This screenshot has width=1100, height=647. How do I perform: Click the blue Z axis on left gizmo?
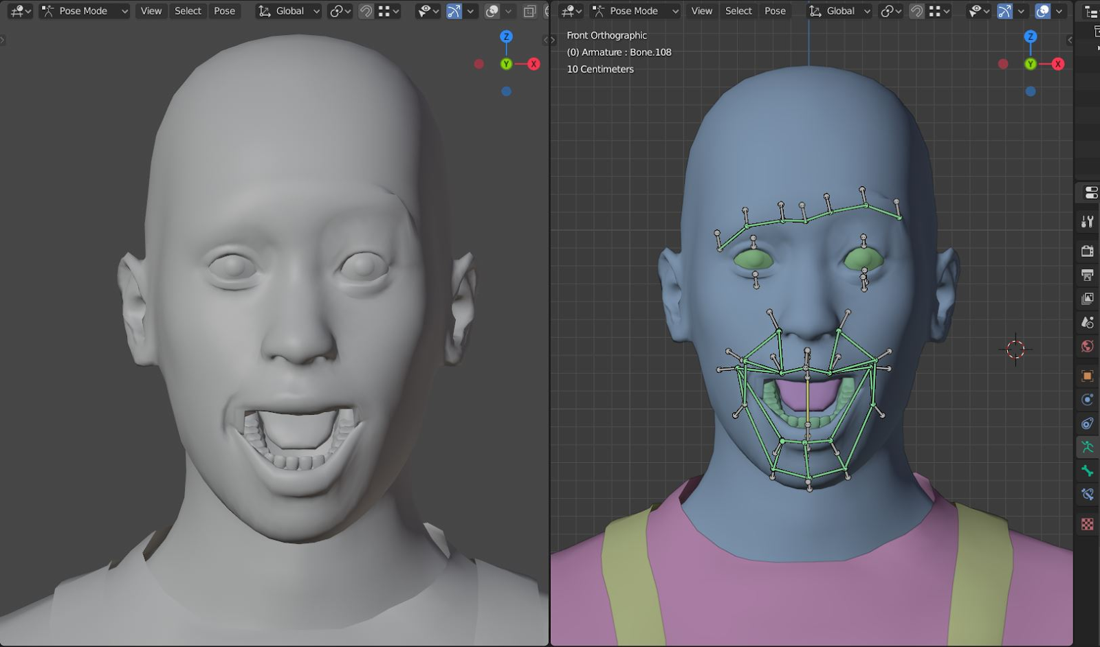pyautogui.click(x=506, y=36)
